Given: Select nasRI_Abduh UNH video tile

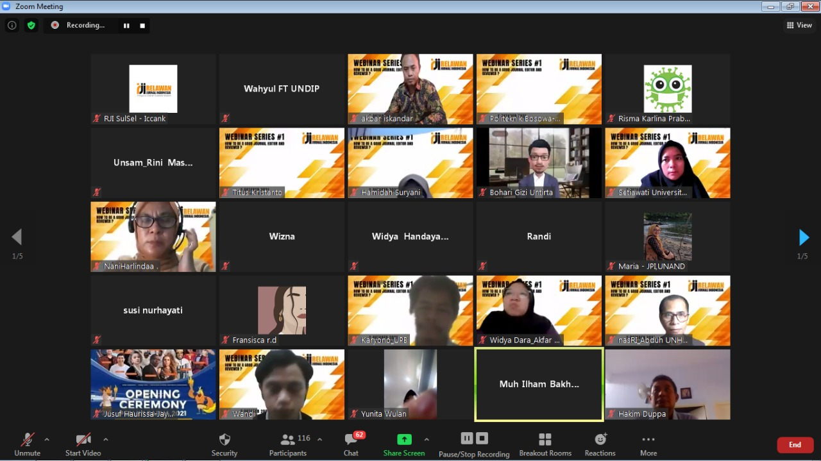Looking at the screenshot, I should (668, 310).
